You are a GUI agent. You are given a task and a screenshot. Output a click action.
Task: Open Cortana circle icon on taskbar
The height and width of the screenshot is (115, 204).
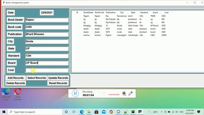[66, 112]
